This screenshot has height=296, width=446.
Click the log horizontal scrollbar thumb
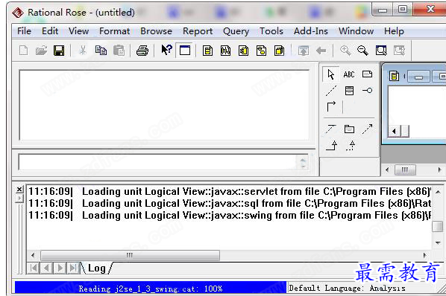pos(130,255)
